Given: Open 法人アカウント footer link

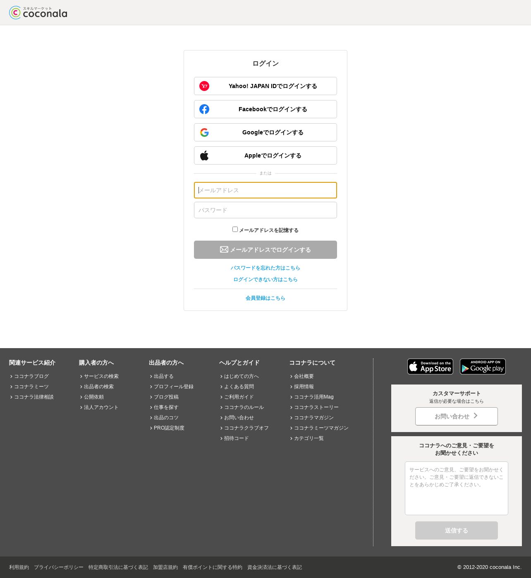Looking at the screenshot, I should click(101, 407).
